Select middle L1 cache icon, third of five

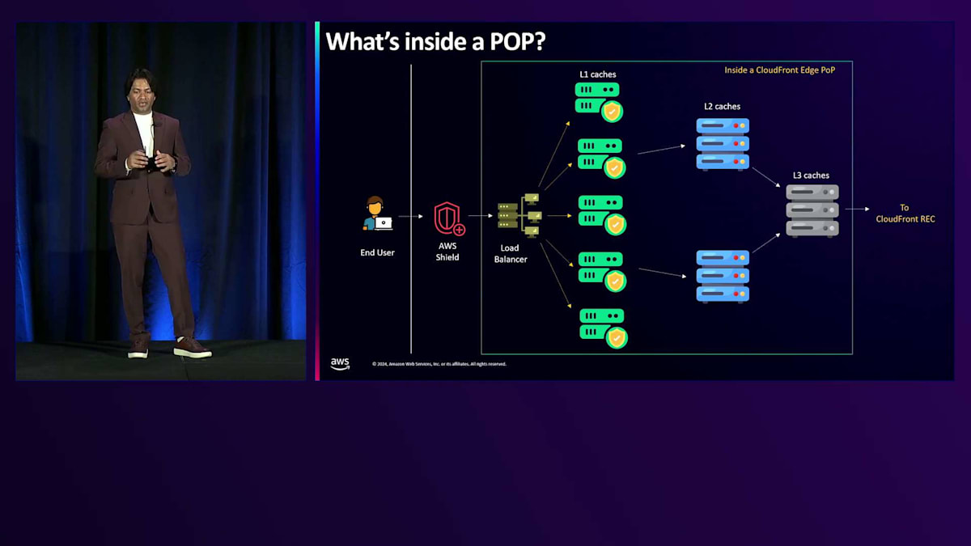602,214
